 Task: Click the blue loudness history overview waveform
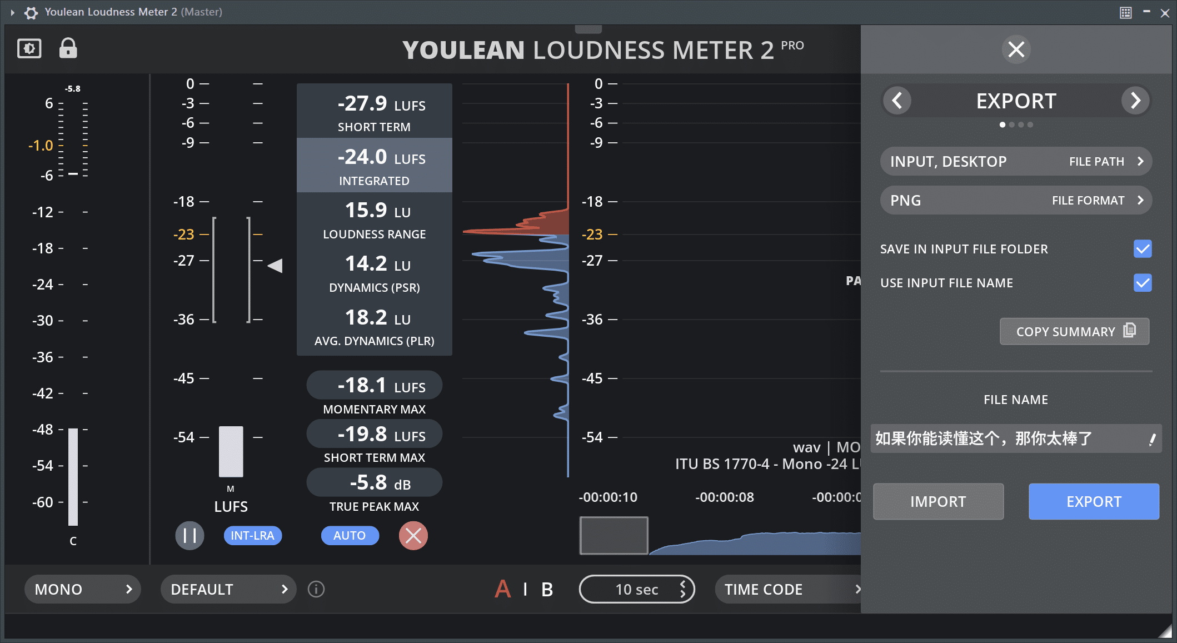click(756, 544)
